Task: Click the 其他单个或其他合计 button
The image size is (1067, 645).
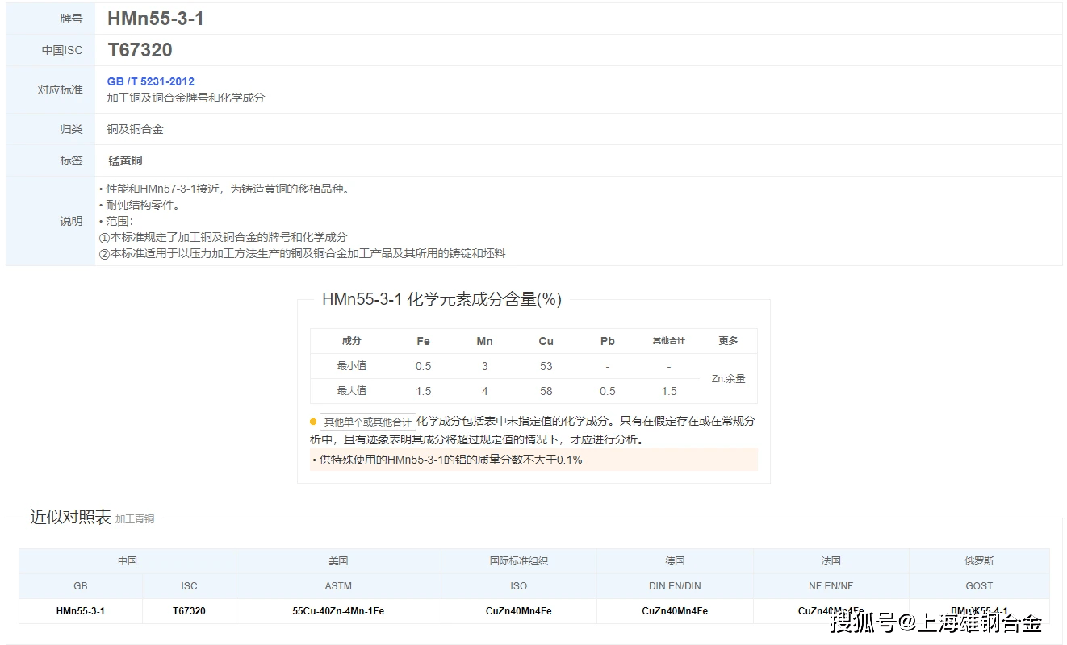Action: coord(366,421)
